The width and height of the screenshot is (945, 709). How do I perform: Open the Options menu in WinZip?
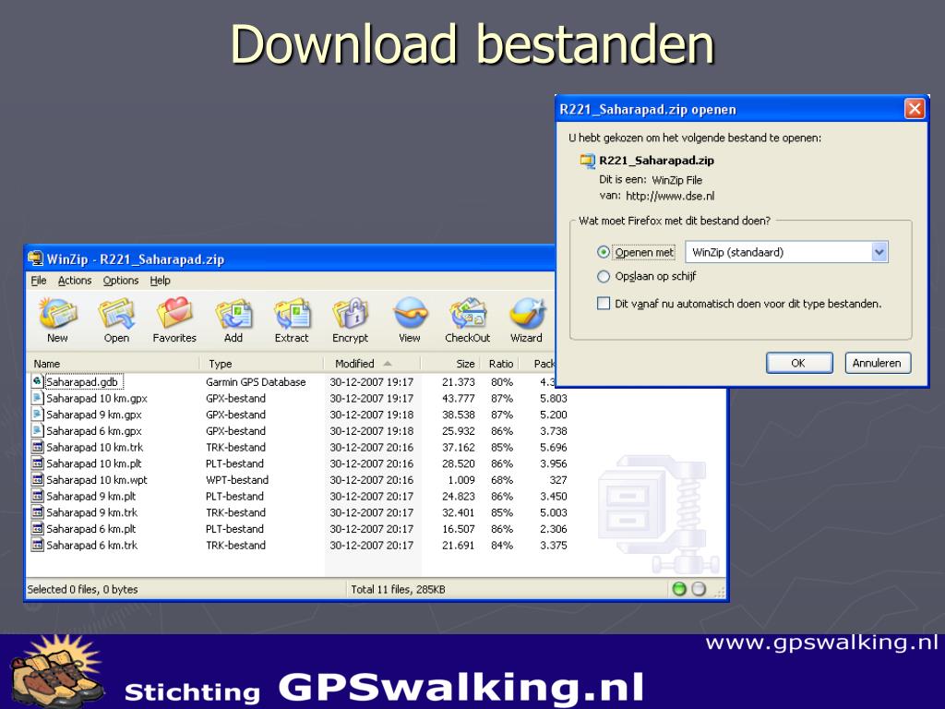pyautogui.click(x=121, y=281)
